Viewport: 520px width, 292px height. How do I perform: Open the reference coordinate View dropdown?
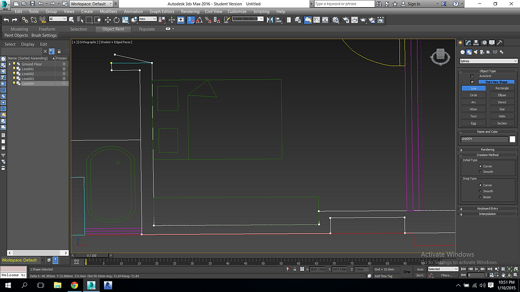click(148, 19)
